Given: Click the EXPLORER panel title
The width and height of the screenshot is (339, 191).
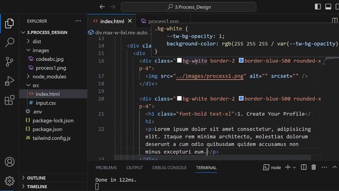Looking at the screenshot, I should coord(37,21).
